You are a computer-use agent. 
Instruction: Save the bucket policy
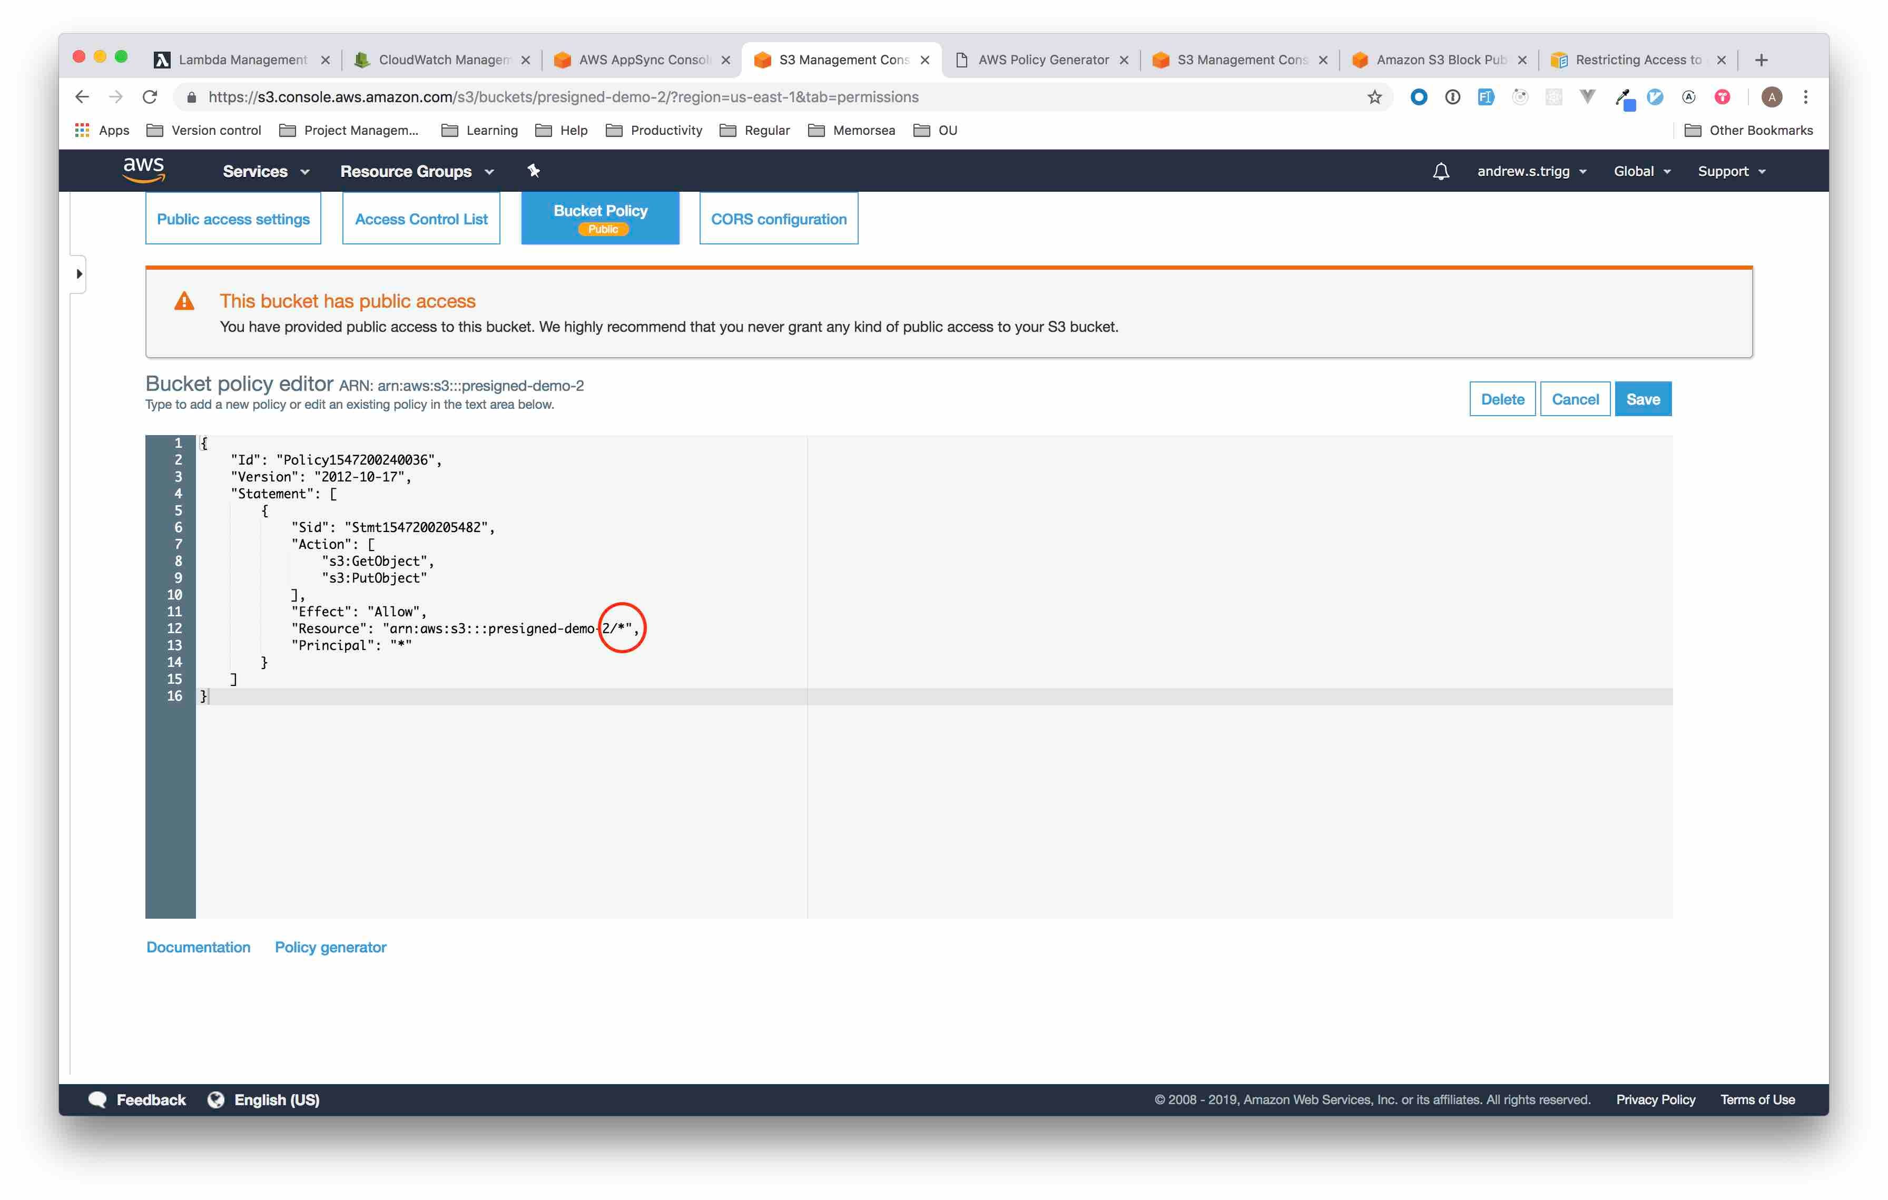click(x=1644, y=399)
